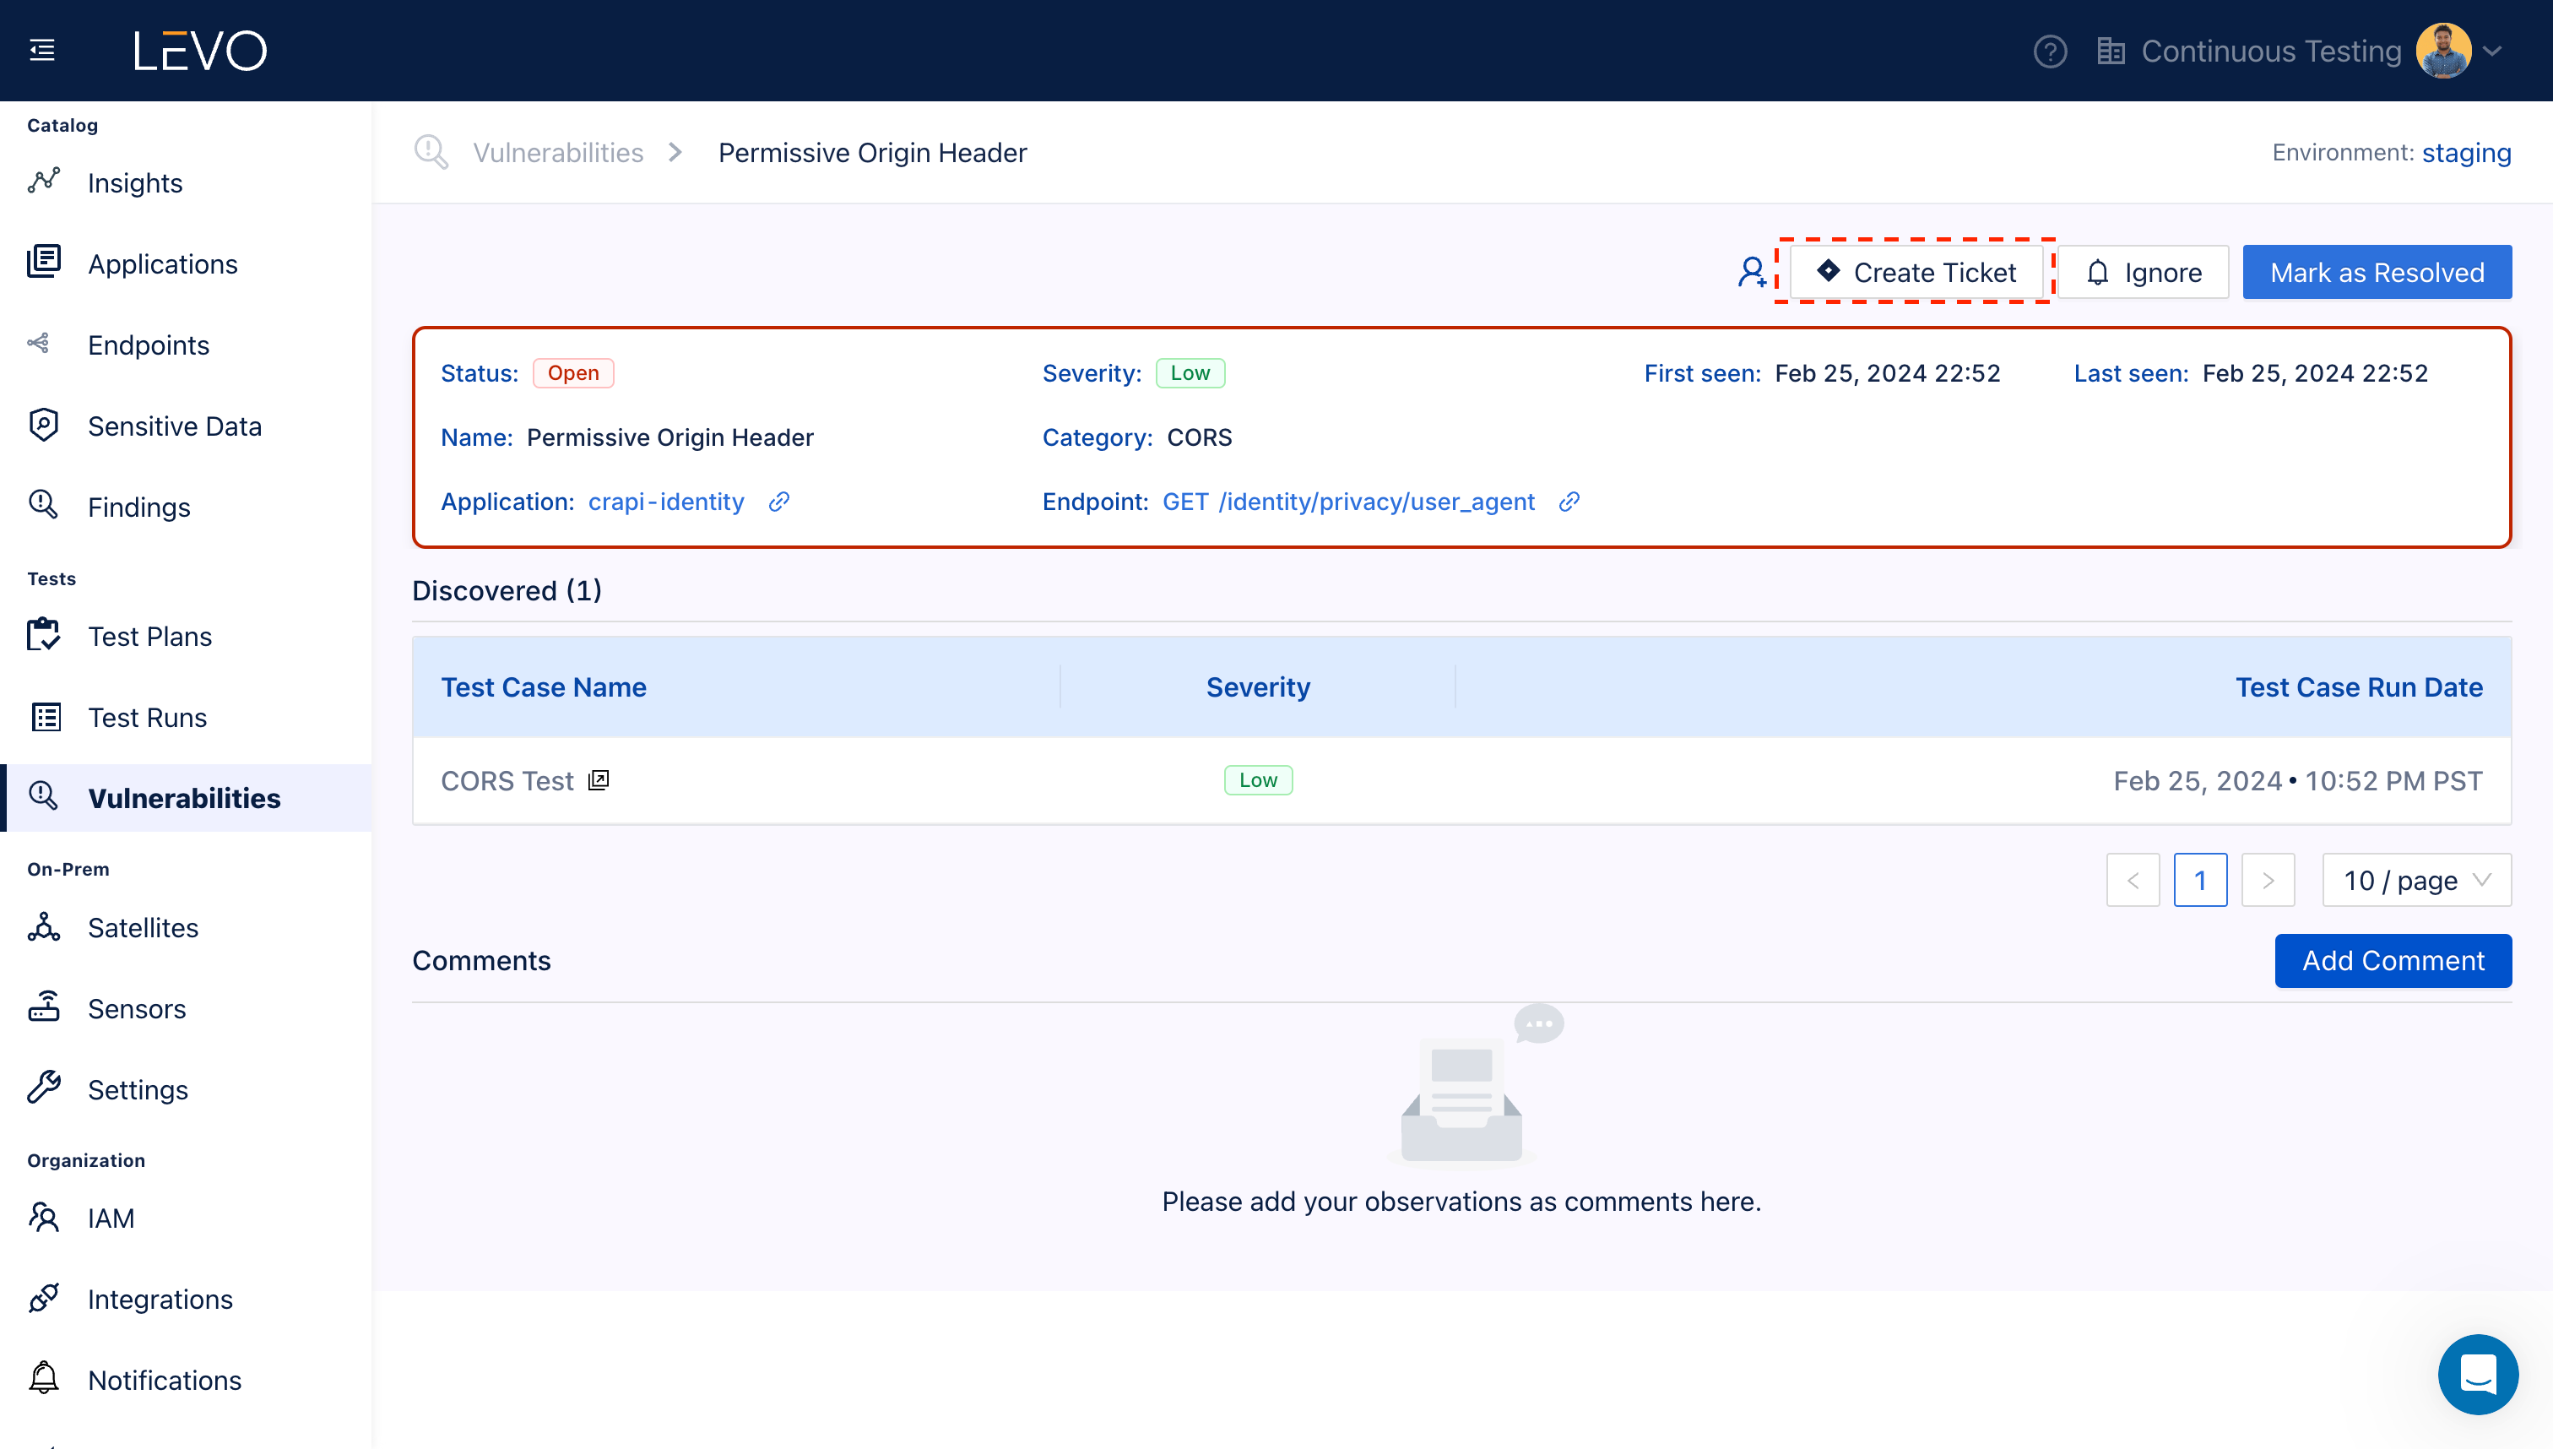Click the Vulnerabilities breadcrumb search icon
2553x1449 pixels.
(431, 152)
